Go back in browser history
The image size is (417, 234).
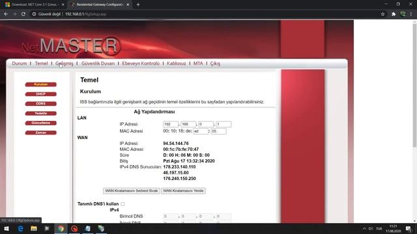6,14
